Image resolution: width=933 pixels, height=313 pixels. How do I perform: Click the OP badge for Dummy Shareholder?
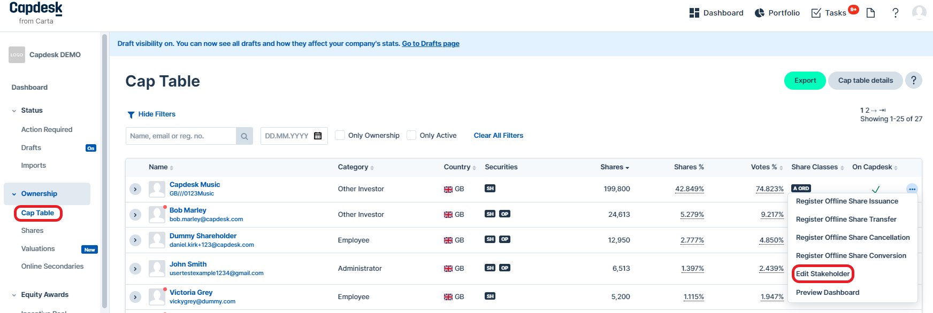click(x=504, y=239)
